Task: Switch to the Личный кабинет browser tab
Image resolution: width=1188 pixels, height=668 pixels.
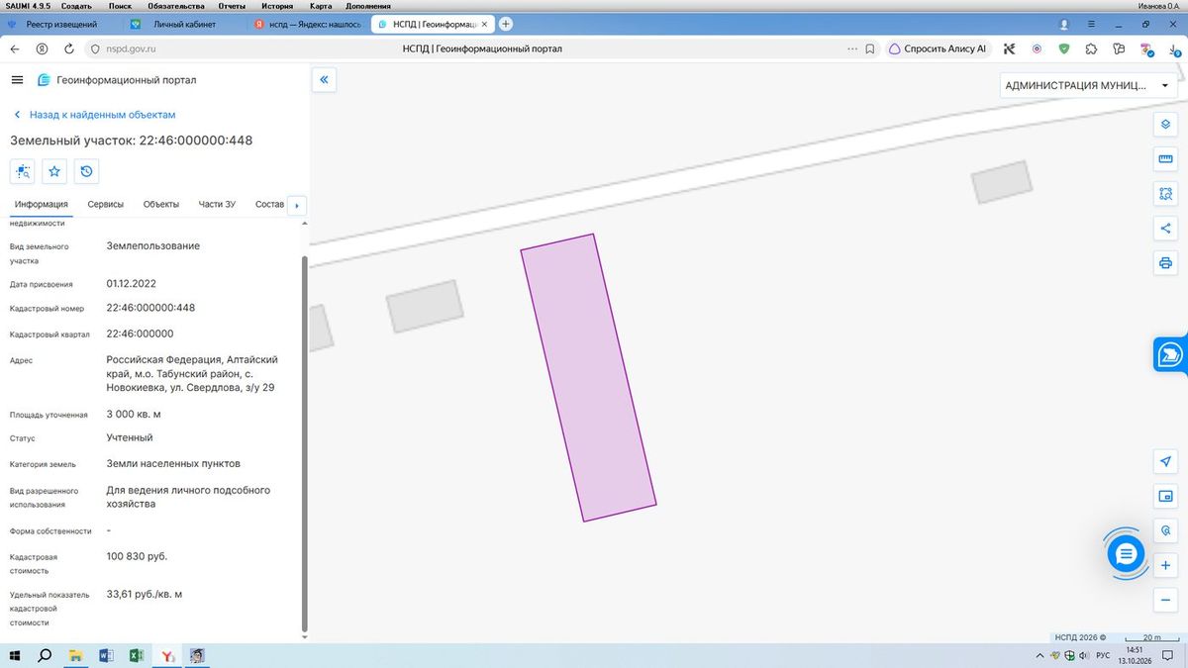Action: pyautogui.click(x=185, y=24)
